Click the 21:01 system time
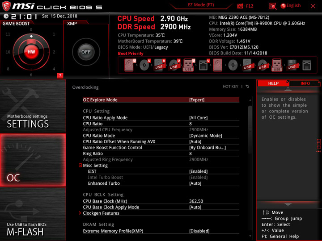 click(x=24, y=17)
